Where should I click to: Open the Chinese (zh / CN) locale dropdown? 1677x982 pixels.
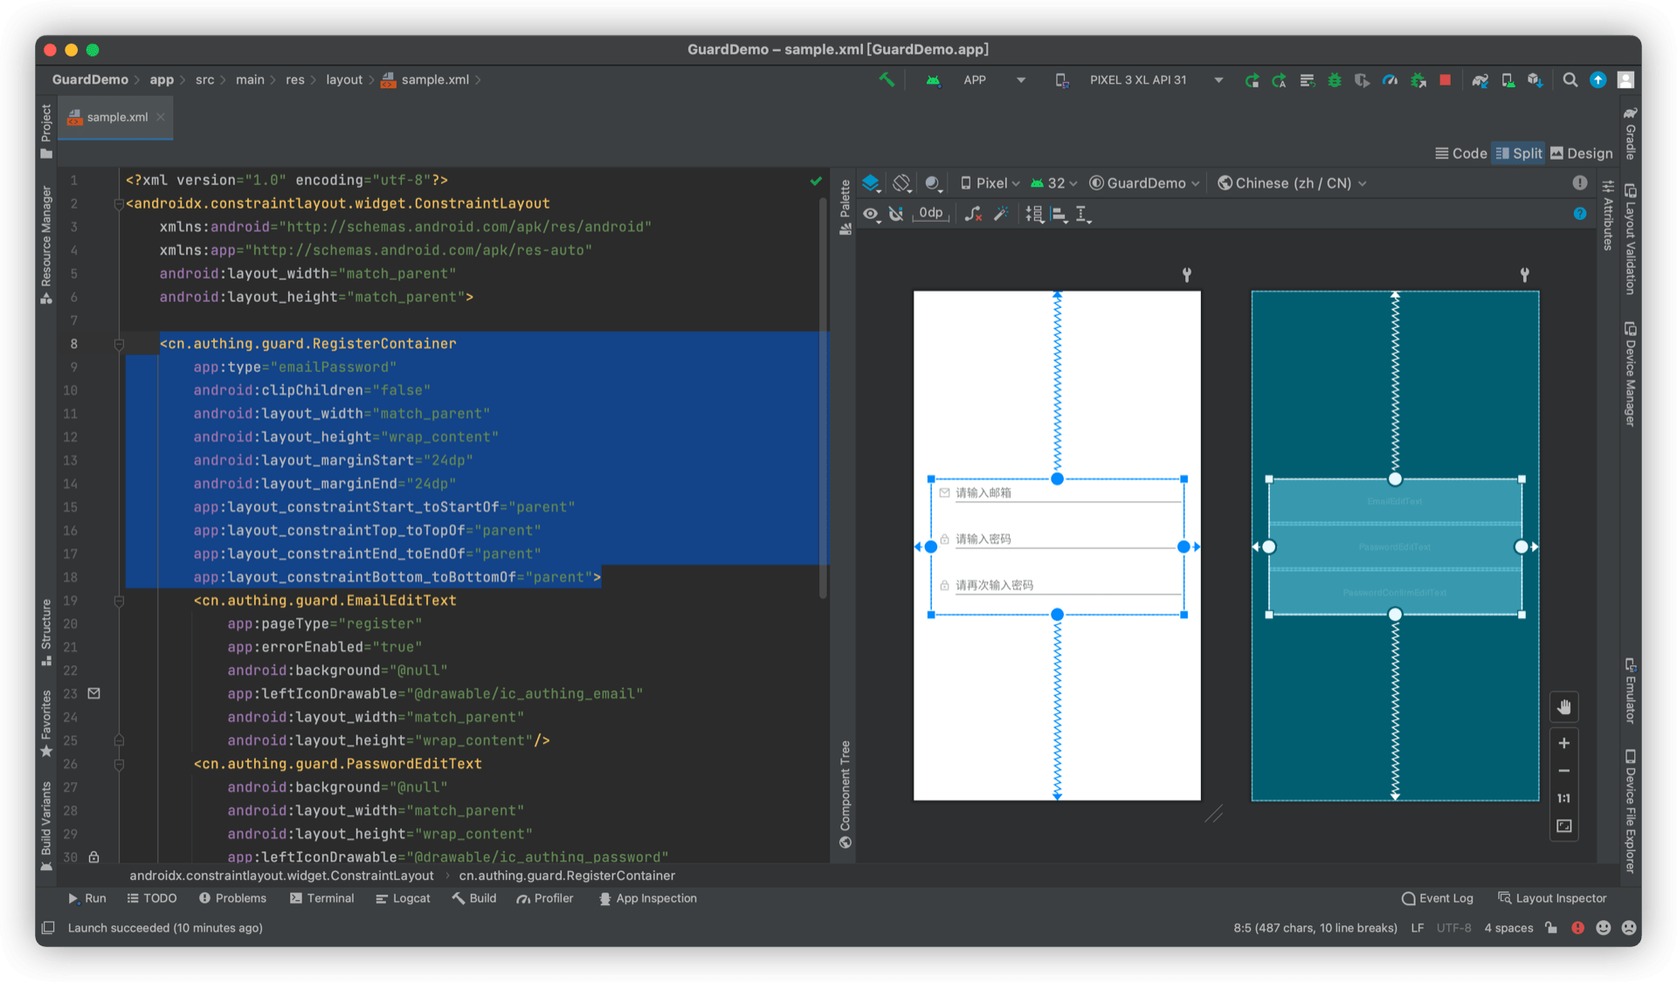tap(1293, 183)
